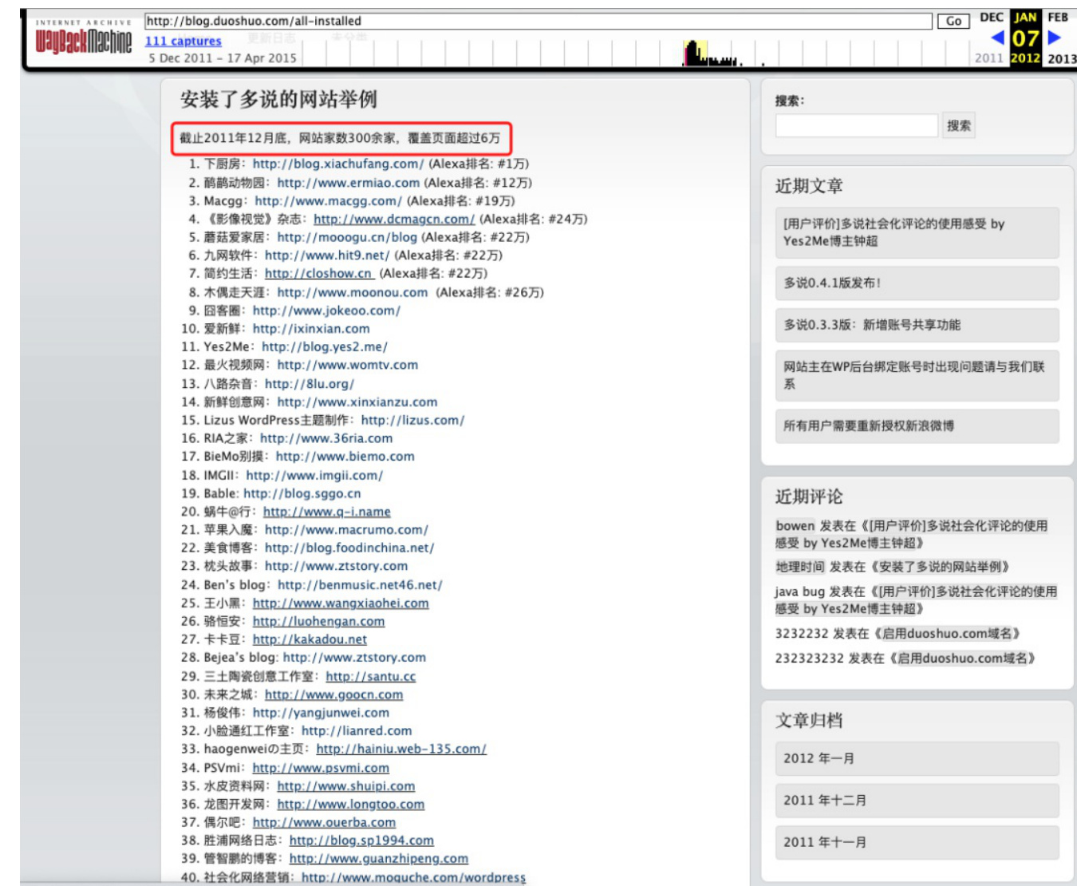Open www.dcmagcn.com link
Viewport: 1077px width, 886px height.
pyautogui.click(x=394, y=219)
